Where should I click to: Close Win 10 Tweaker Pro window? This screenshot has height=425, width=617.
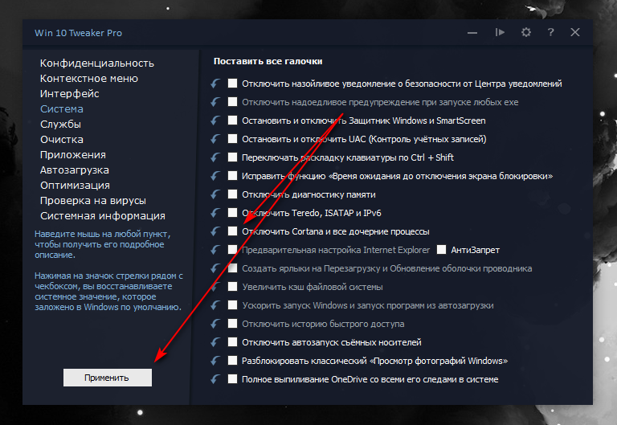coord(575,32)
